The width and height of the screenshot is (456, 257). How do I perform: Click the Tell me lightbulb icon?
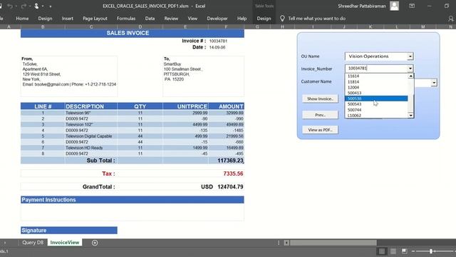pos(282,19)
